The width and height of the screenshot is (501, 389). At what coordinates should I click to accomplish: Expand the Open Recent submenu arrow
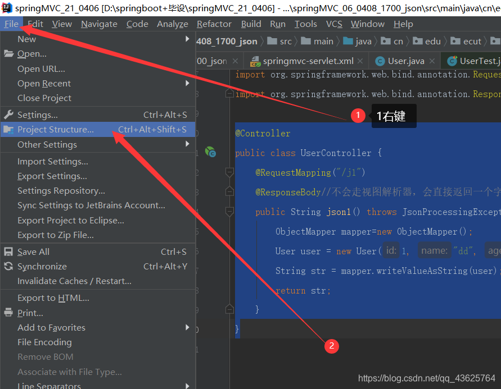pyautogui.click(x=187, y=83)
